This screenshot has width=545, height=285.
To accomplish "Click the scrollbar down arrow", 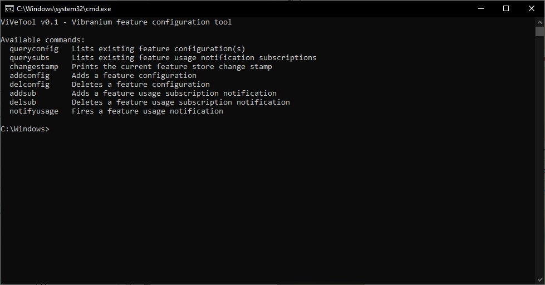I will (539, 280).
